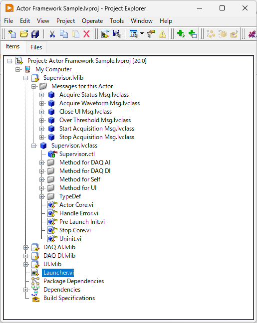Select Uninit.vi

click(70, 239)
